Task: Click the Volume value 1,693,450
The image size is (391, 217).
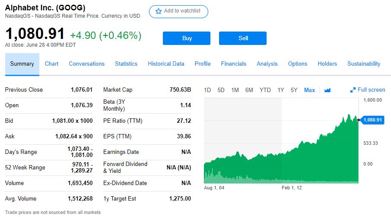Action: pyautogui.click(x=80, y=183)
